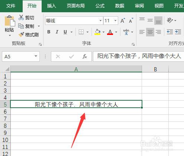Increase font size with large A
The height and width of the screenshot is (156, 184).
tap(123, 20)
